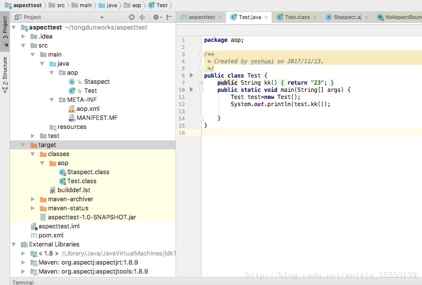Viewport: 422px width, 285px height.
Task: Close the Staspect.aj tab
Action: (x=366, y=17)
